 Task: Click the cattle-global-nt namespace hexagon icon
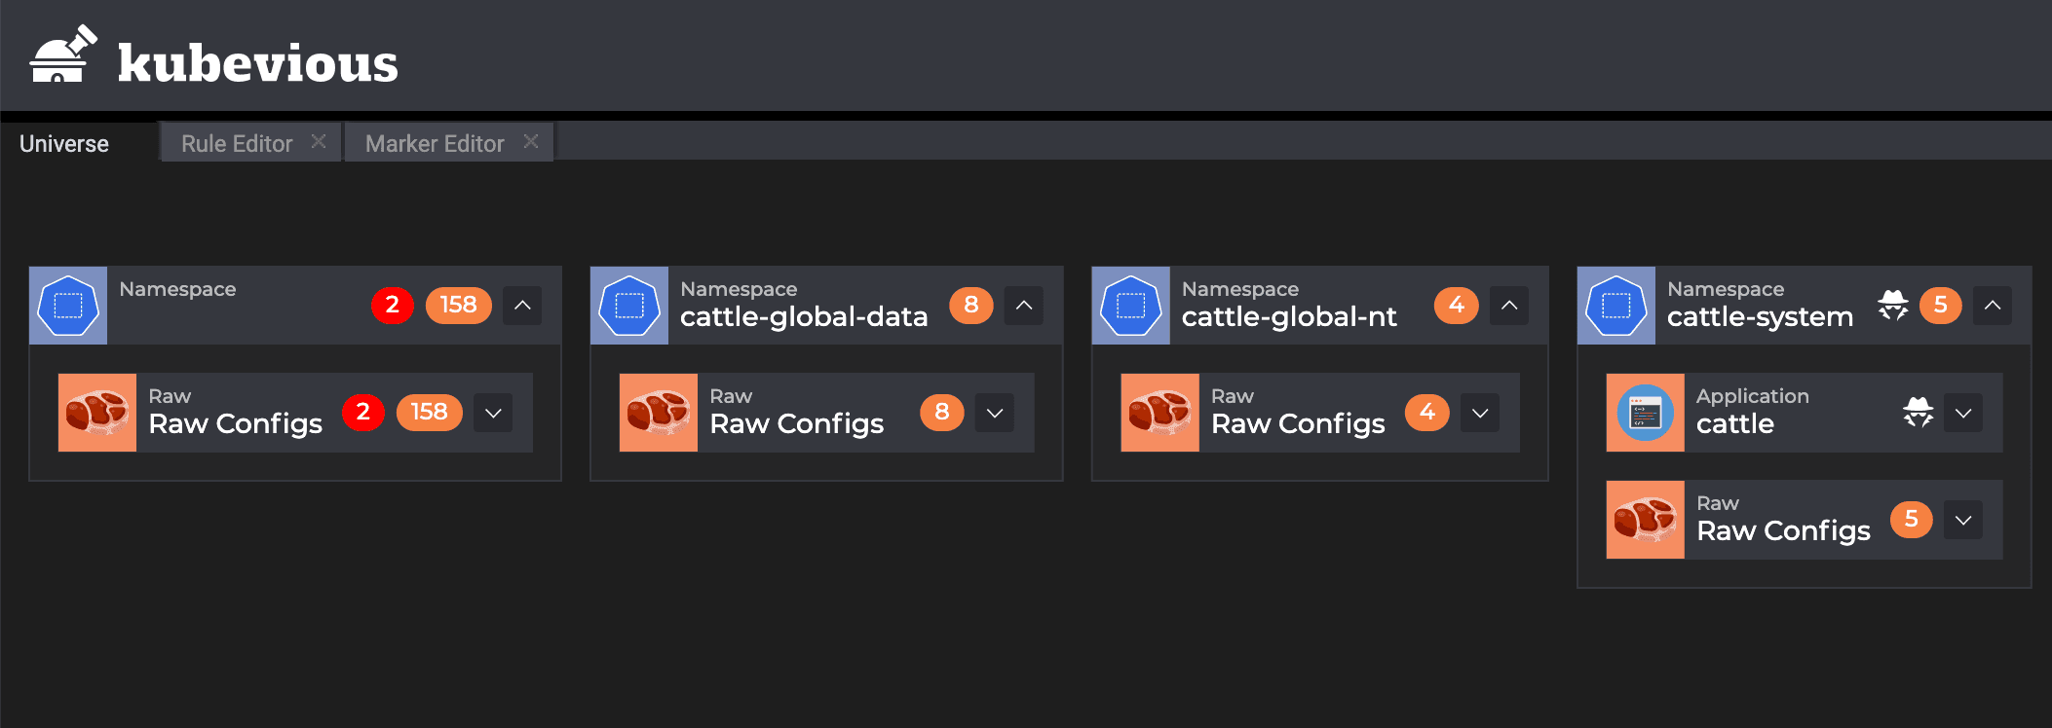click(1130, 306)
